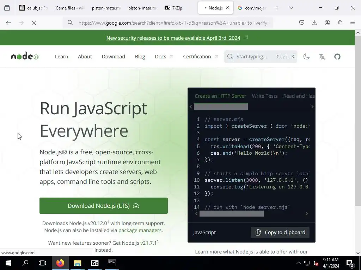Open the Node.js GitHub icon
361x270 pixels.
pyautogui.click(x=337, y=57)
